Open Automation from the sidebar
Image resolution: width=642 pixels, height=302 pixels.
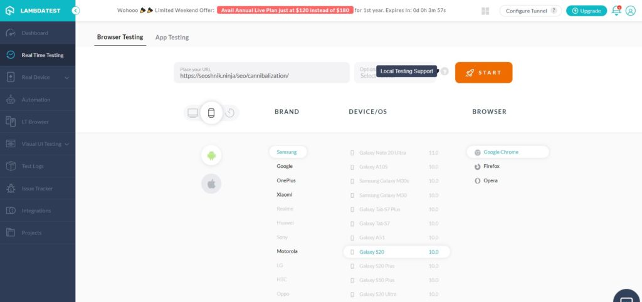coord(38,100)
